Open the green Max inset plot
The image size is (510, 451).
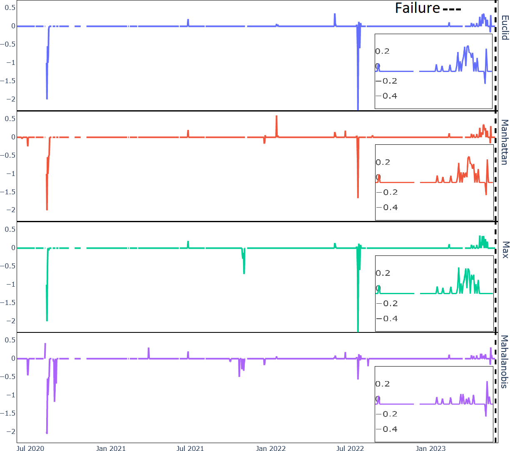[434, 293]
